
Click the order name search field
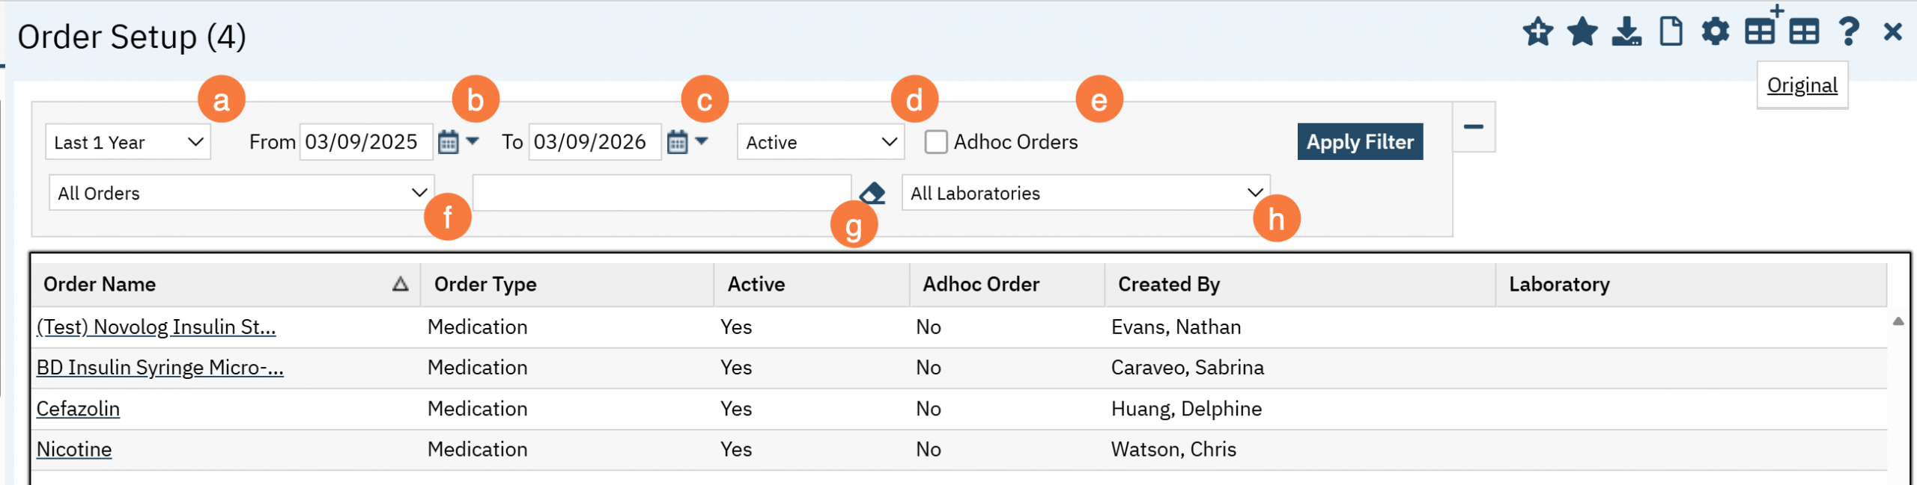661,194
